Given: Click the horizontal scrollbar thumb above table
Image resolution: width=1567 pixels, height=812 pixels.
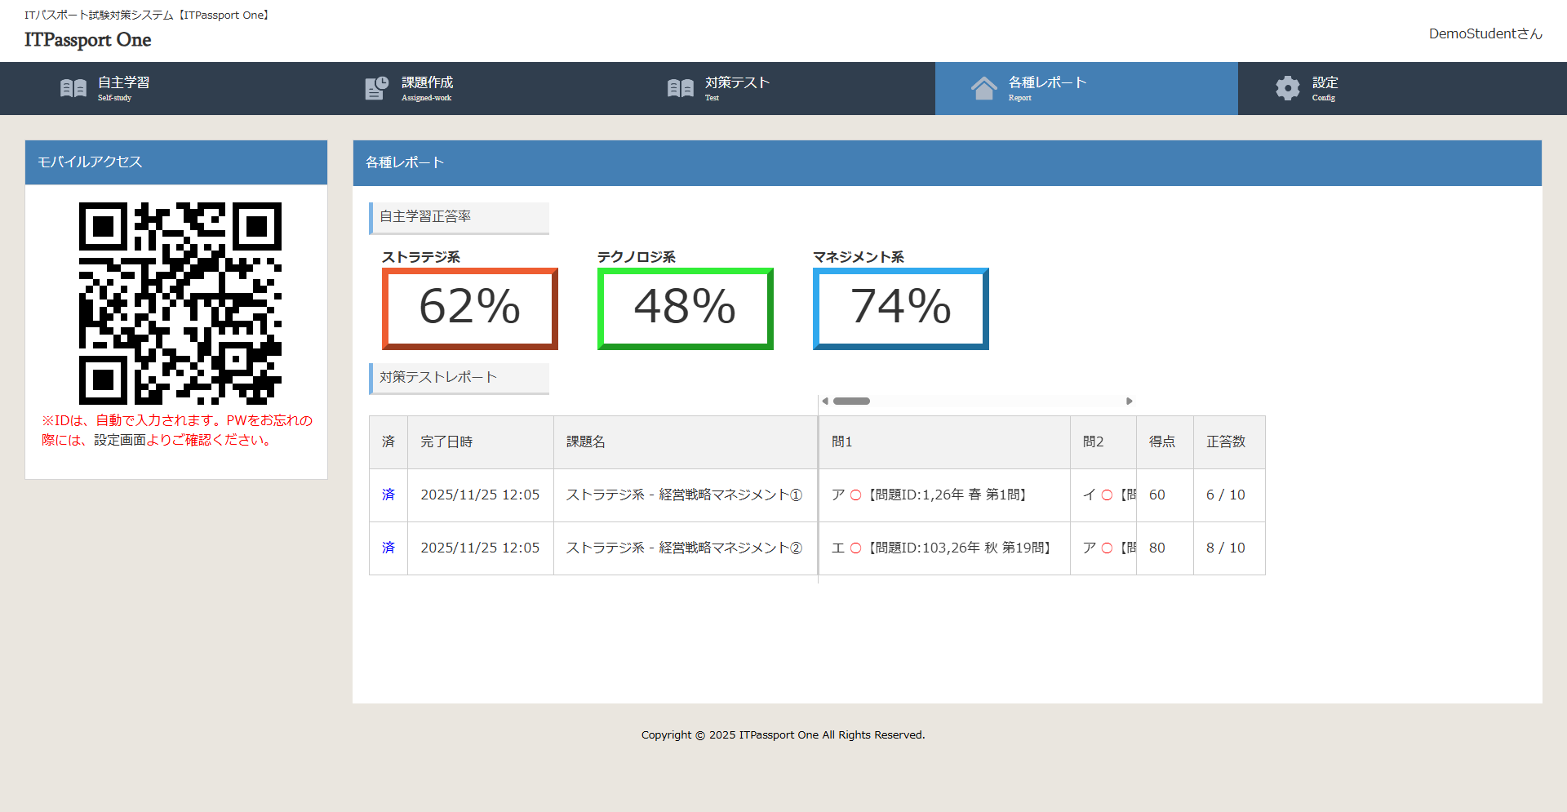Looking at the screenshot, I should 851,402.
